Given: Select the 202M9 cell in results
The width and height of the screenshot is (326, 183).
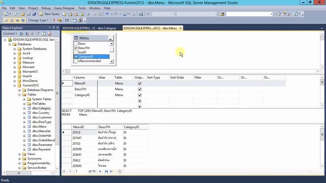Looking at the screenshot, I should [x=85, y=149].
